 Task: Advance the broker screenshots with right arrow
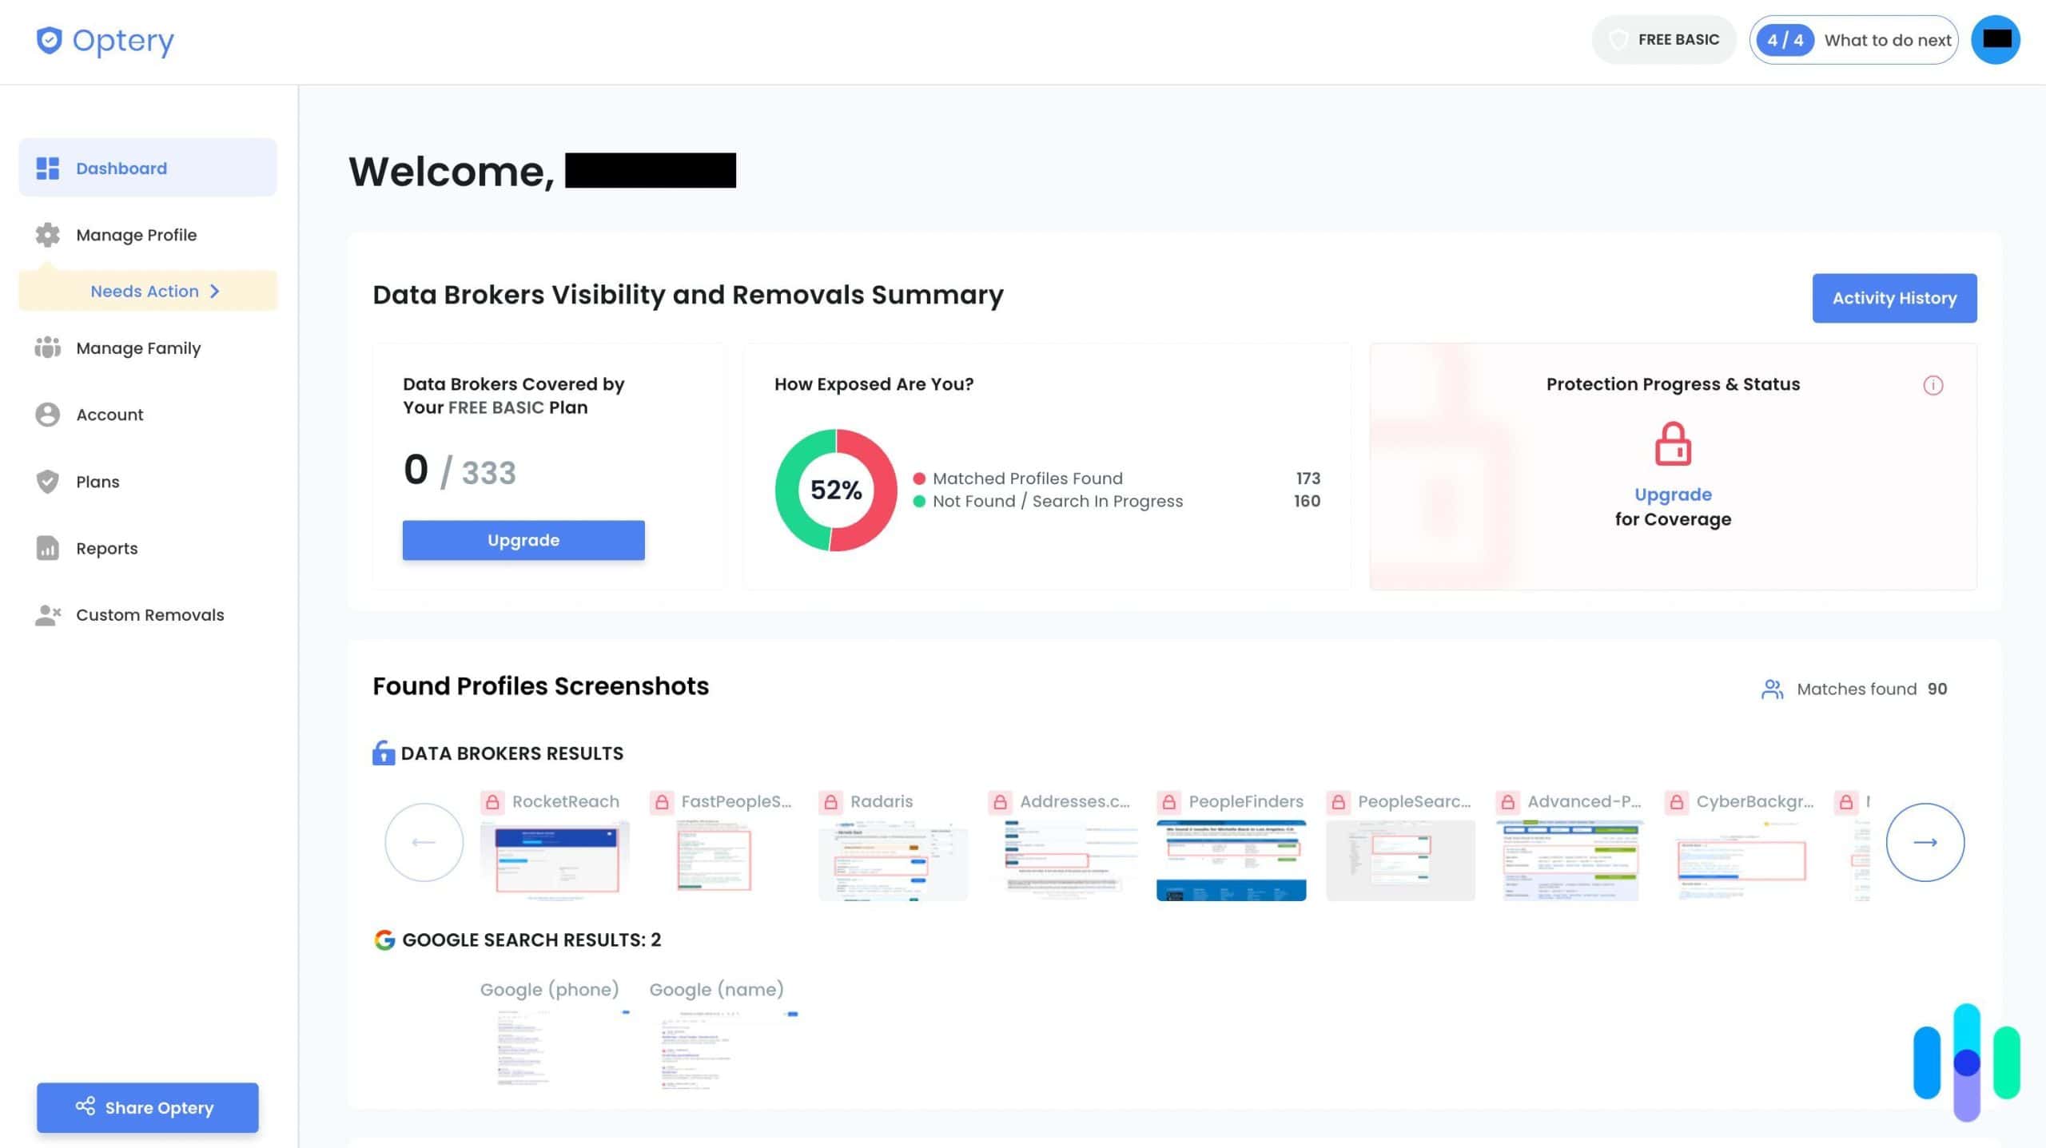click(1925, 842)
